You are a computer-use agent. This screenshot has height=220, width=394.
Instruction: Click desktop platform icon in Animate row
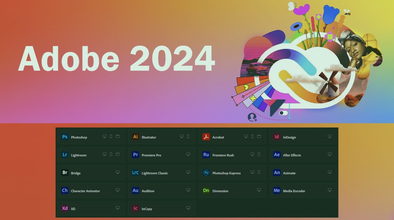tap(329, 172)
